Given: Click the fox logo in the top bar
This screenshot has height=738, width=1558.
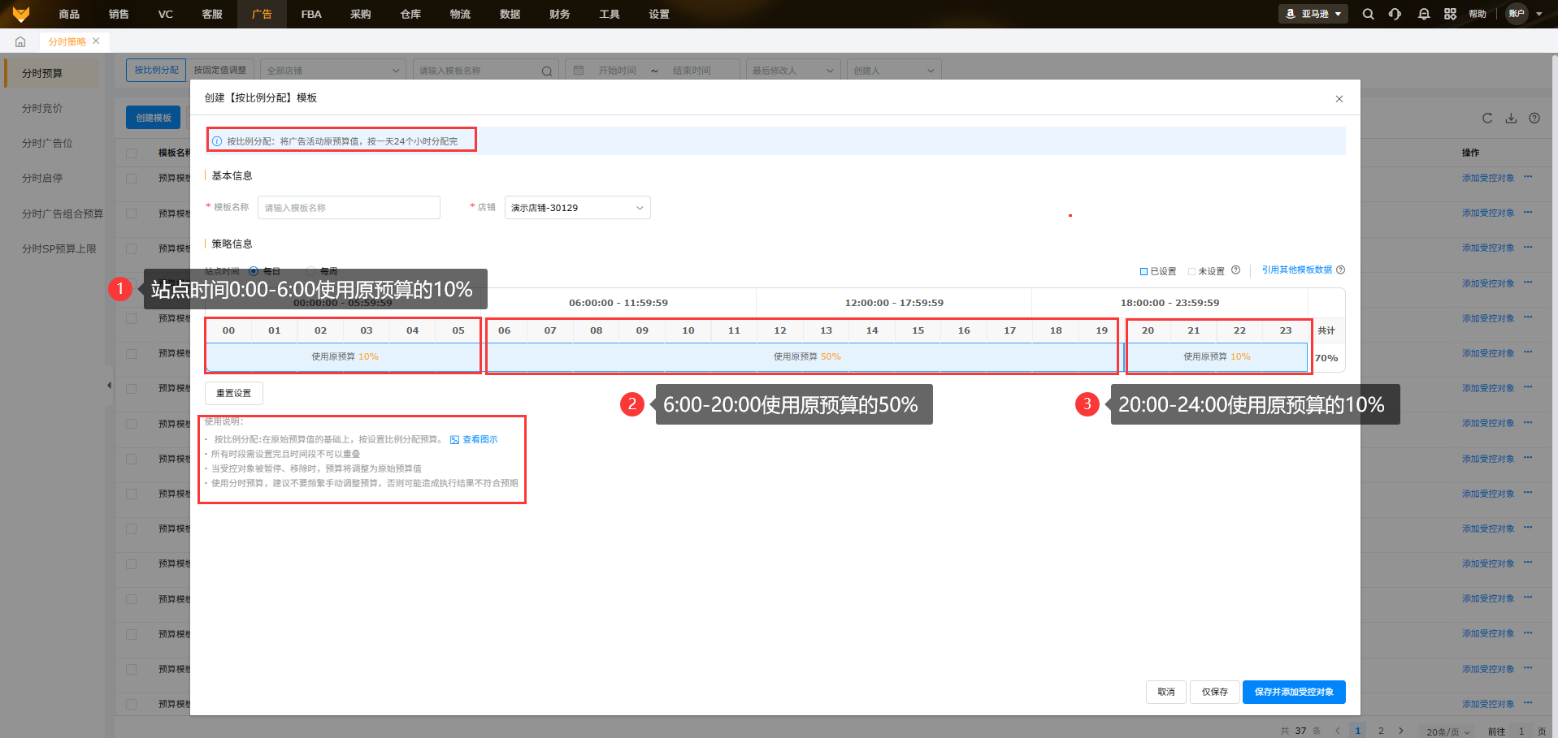Looking at the screenshot, I should click(x=21, y=14).
